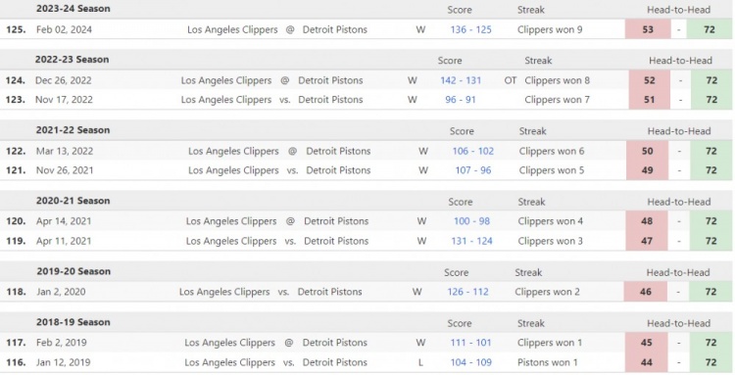
Task: Click the 107 - 96 score link
Action: point(473,170)
